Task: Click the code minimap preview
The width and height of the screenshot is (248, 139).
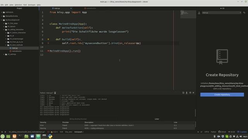Action: point(188,14)
